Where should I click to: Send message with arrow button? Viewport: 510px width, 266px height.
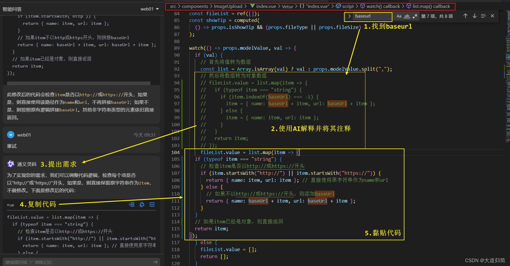155,262
